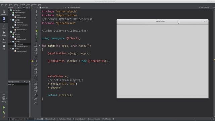Close the Open Documents panel
215x121 pixels.
(29, 82)
